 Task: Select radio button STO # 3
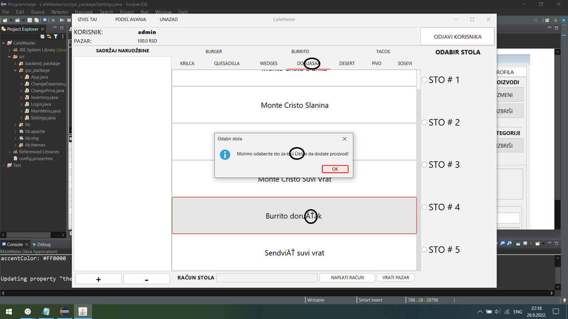point(424,164)
